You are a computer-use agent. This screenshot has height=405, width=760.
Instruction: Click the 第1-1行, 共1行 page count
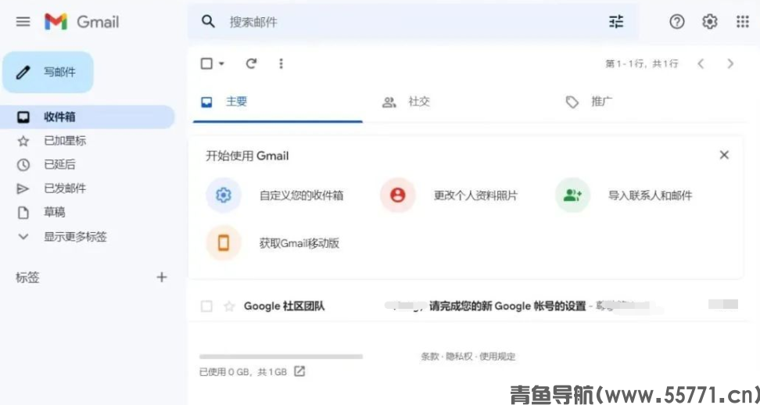642,64
